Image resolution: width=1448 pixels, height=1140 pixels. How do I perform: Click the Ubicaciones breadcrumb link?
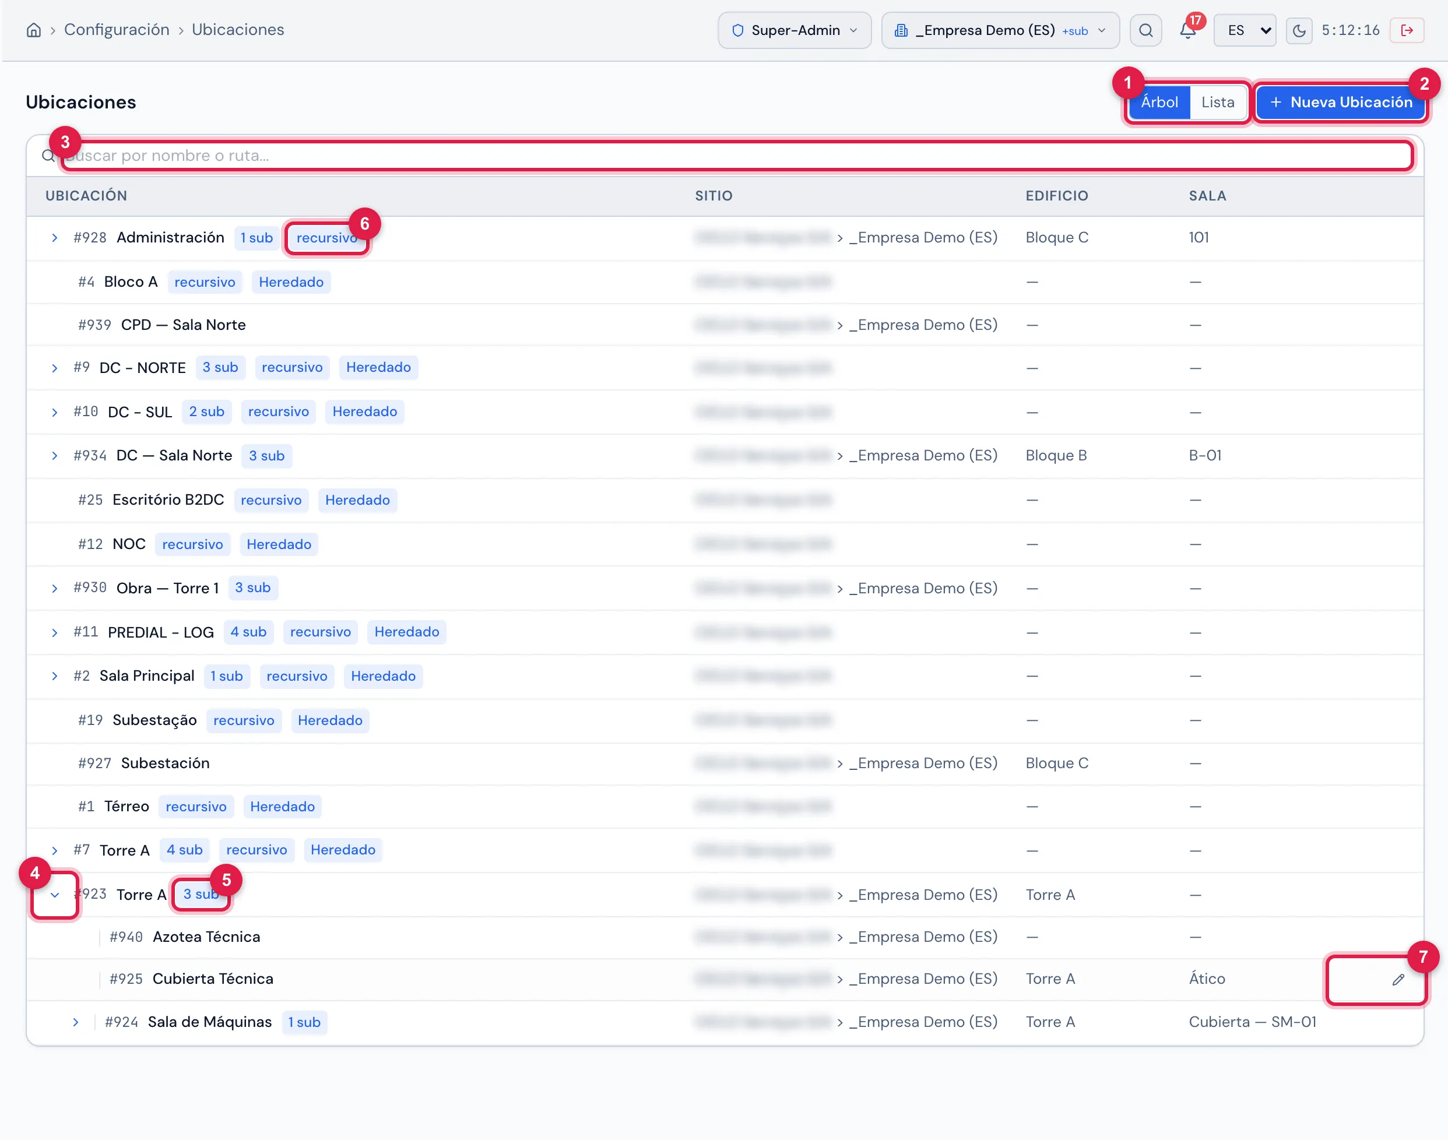click(x=238, y=29)
